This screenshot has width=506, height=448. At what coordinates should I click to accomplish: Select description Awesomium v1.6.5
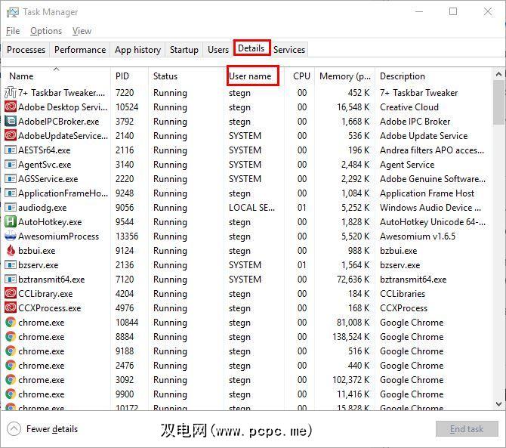click(418, 236)
